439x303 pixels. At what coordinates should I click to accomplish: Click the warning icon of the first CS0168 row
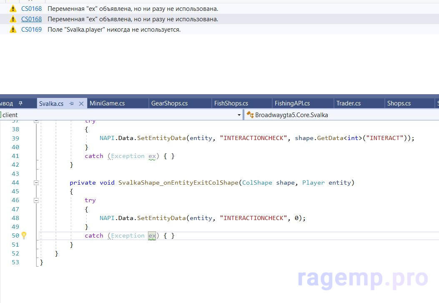point(13,8)
